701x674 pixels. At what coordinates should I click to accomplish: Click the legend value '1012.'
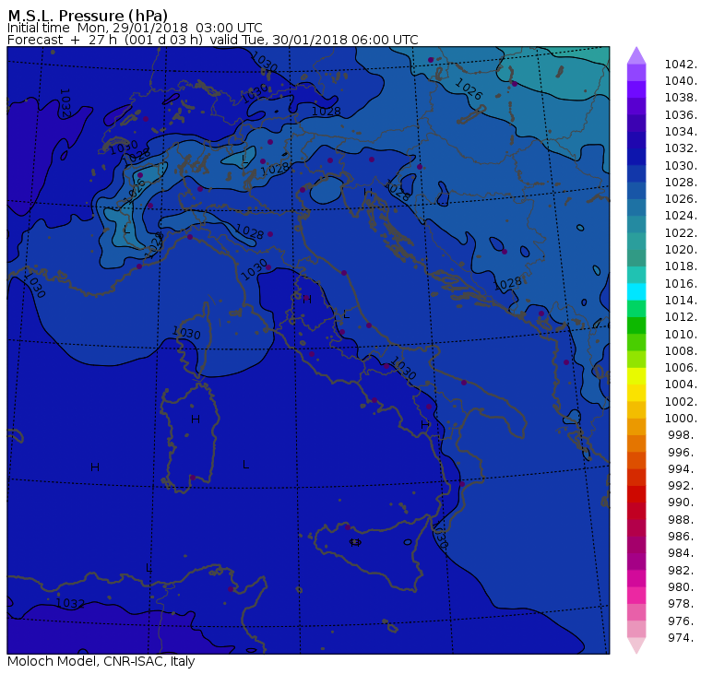pos(681,317)
